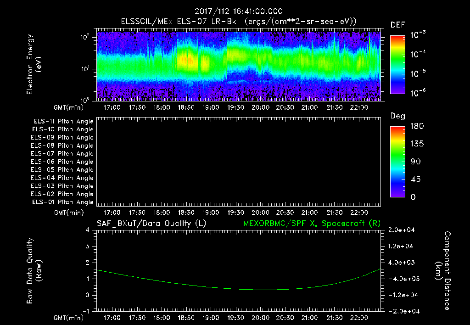Click the 10^-3 value on the DEF scale
This screenshot has width=470, height=325.
[418, 34]
